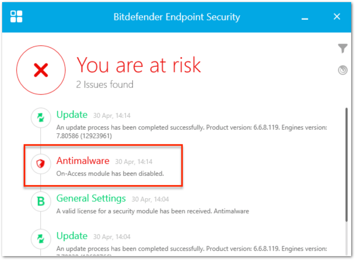Image resolution: width=355 pixels, height=260 pixels.
Task: Click the 'B' icon next to General Settings
Action: pyautogui.click(x=40, y=202)
